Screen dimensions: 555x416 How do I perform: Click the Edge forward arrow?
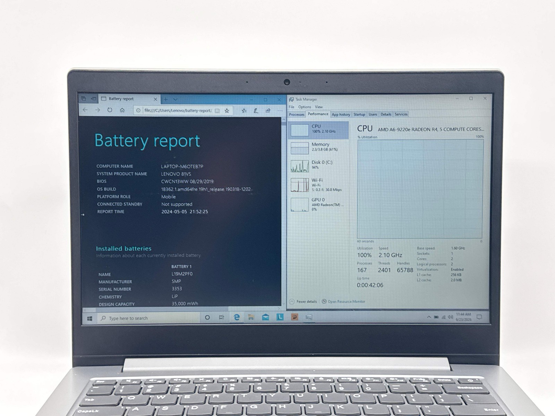(x=97, y=110)
